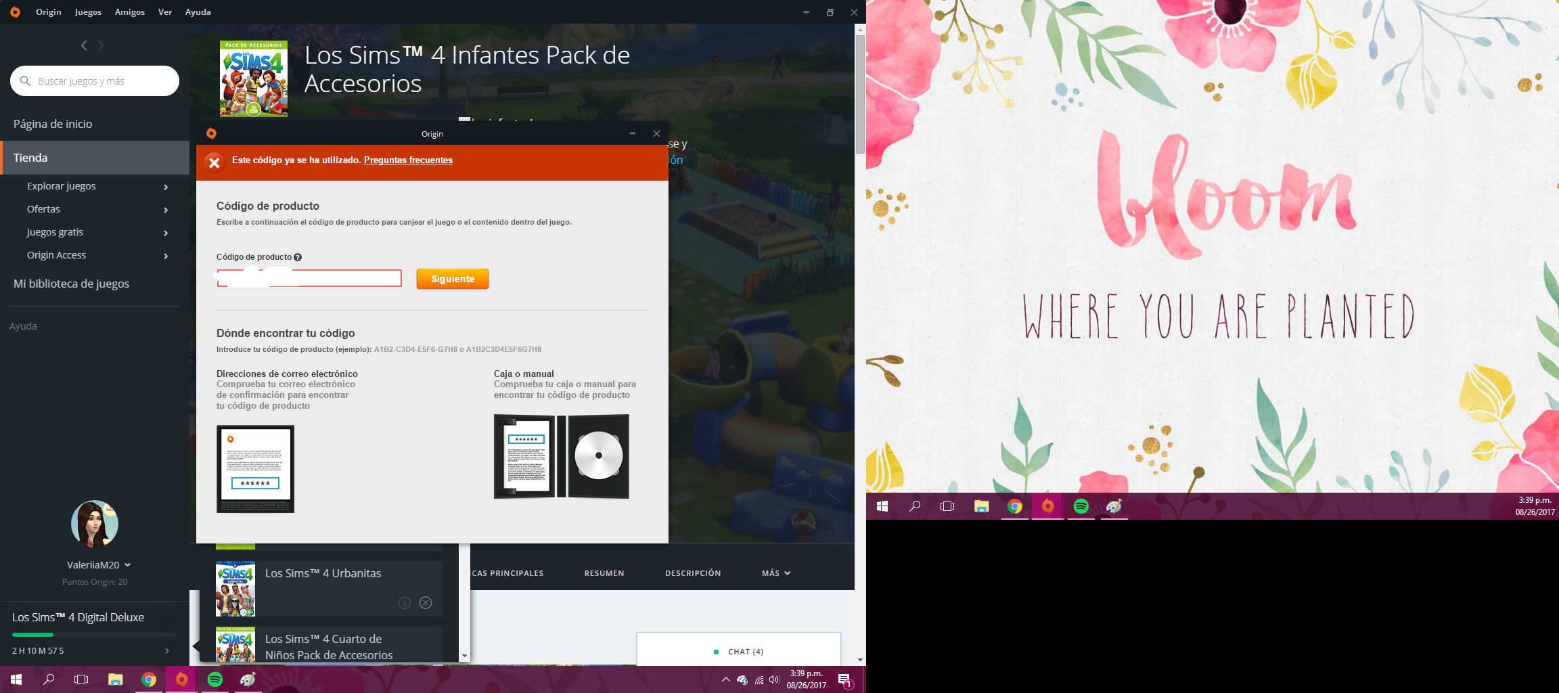1559x693 pixels.
Task: Open the Ayuda menu in the menu bar
Action: point(198,12)
